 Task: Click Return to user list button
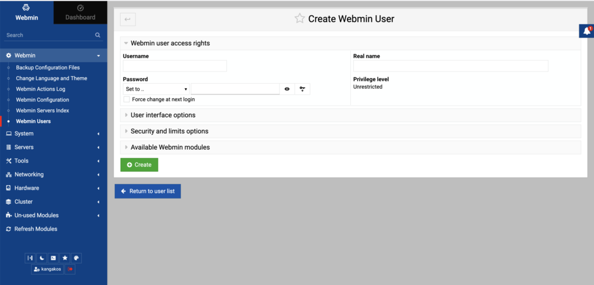coord(148,192)
